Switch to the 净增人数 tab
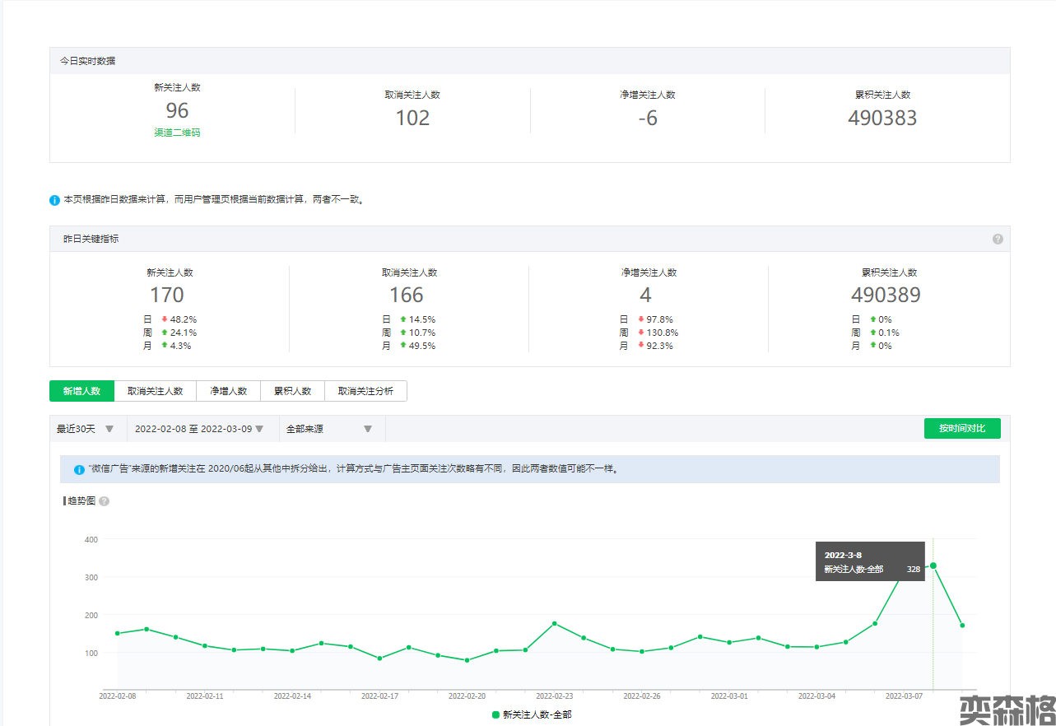Screen dimensions: 1056x726 click(228, 391)
